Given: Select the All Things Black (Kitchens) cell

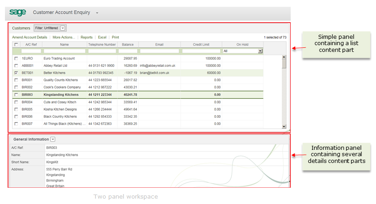Looking at the screenshot, I should [64, 124].
